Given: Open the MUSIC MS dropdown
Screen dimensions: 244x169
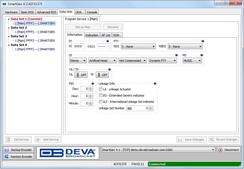Looking at the screenshot, I should coord(192,61).
